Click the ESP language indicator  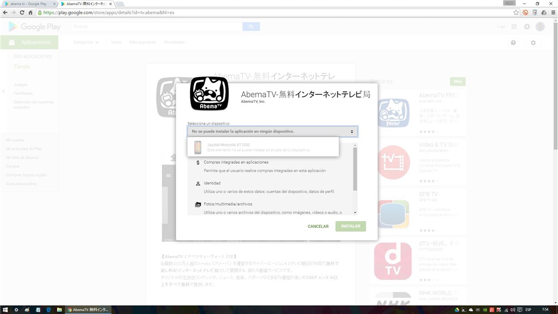point(528,310)
